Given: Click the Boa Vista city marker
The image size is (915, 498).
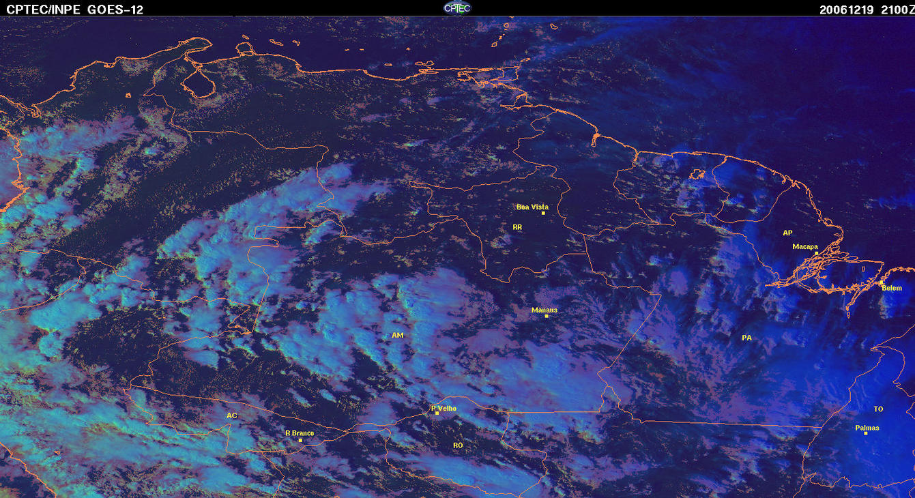Looking at the screenshot, I should [x=543, y=213].
